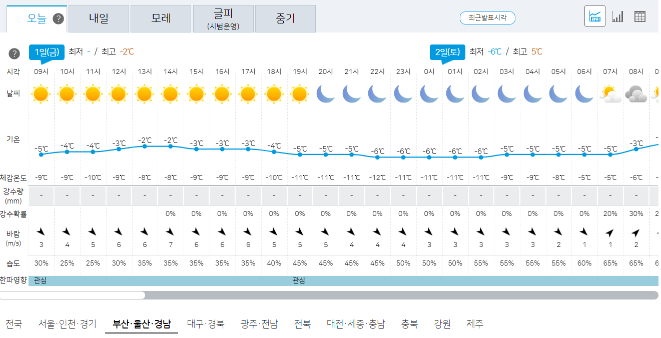Click the cloudy weather icon at 08시
661x338 pixels.
tap(636, 93)
